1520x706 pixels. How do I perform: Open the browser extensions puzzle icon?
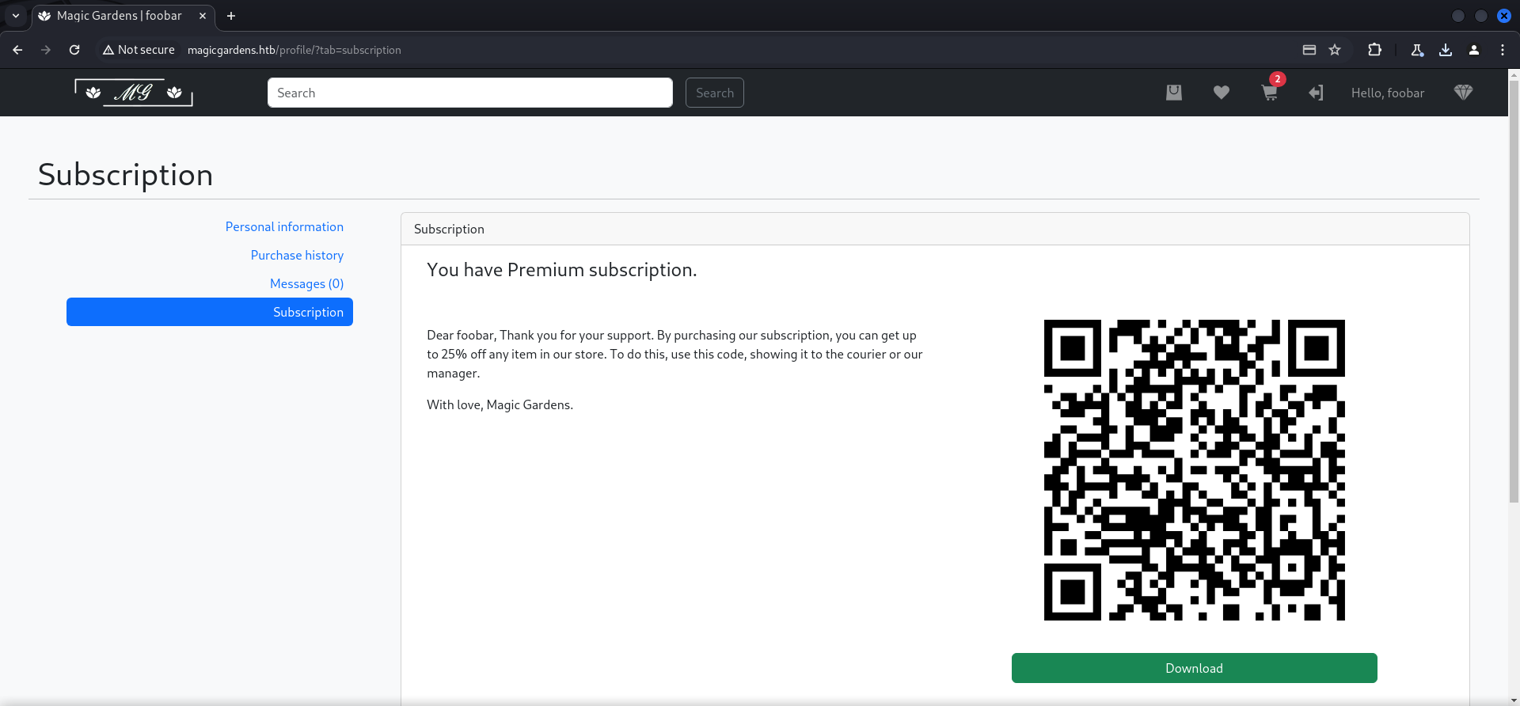click(x=1374, y=50)
